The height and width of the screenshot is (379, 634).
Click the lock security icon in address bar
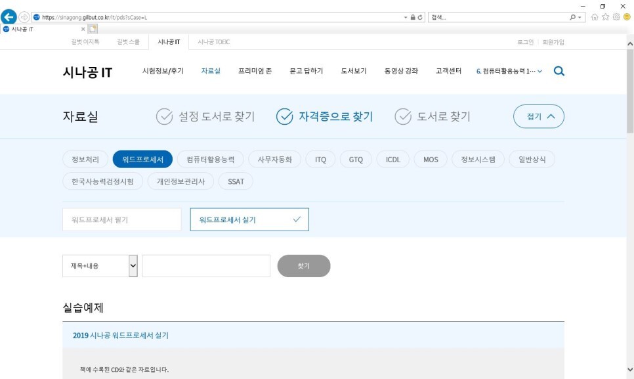pos(413,17)
